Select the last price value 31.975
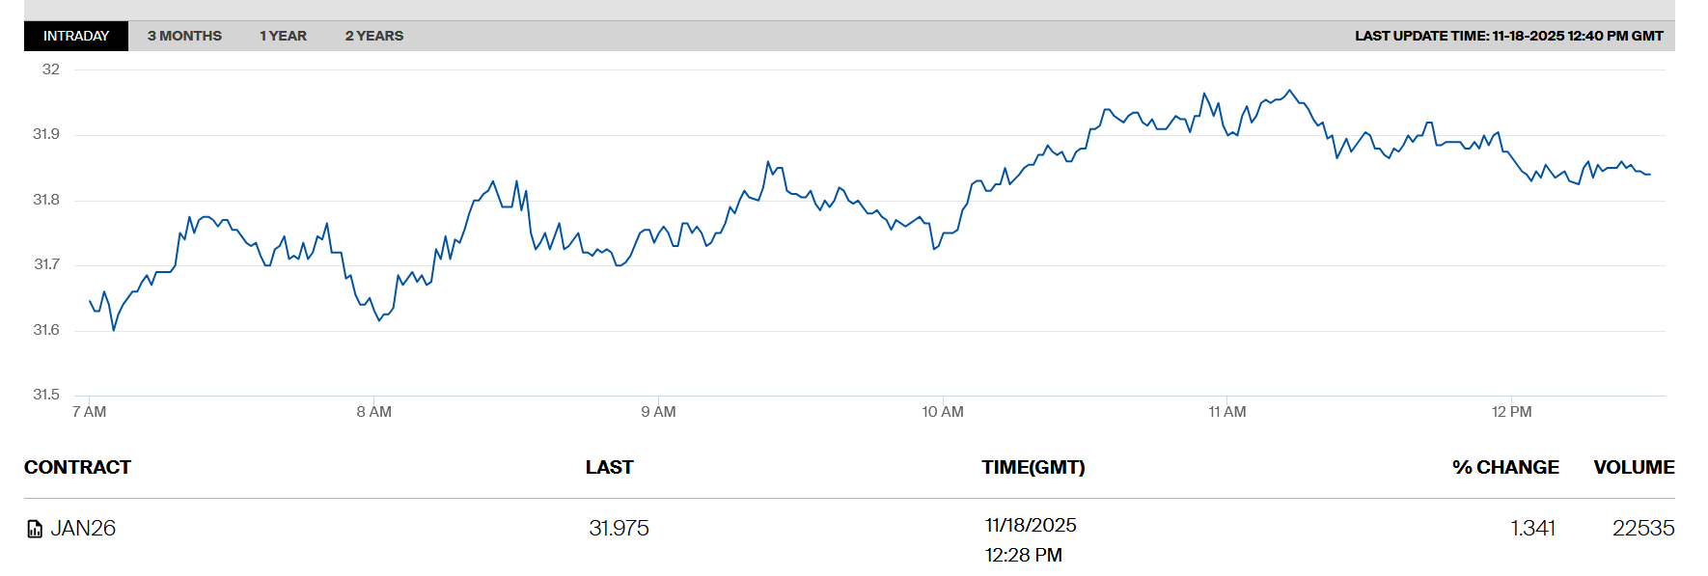1708x576 pixels. [x=619, y=529]
